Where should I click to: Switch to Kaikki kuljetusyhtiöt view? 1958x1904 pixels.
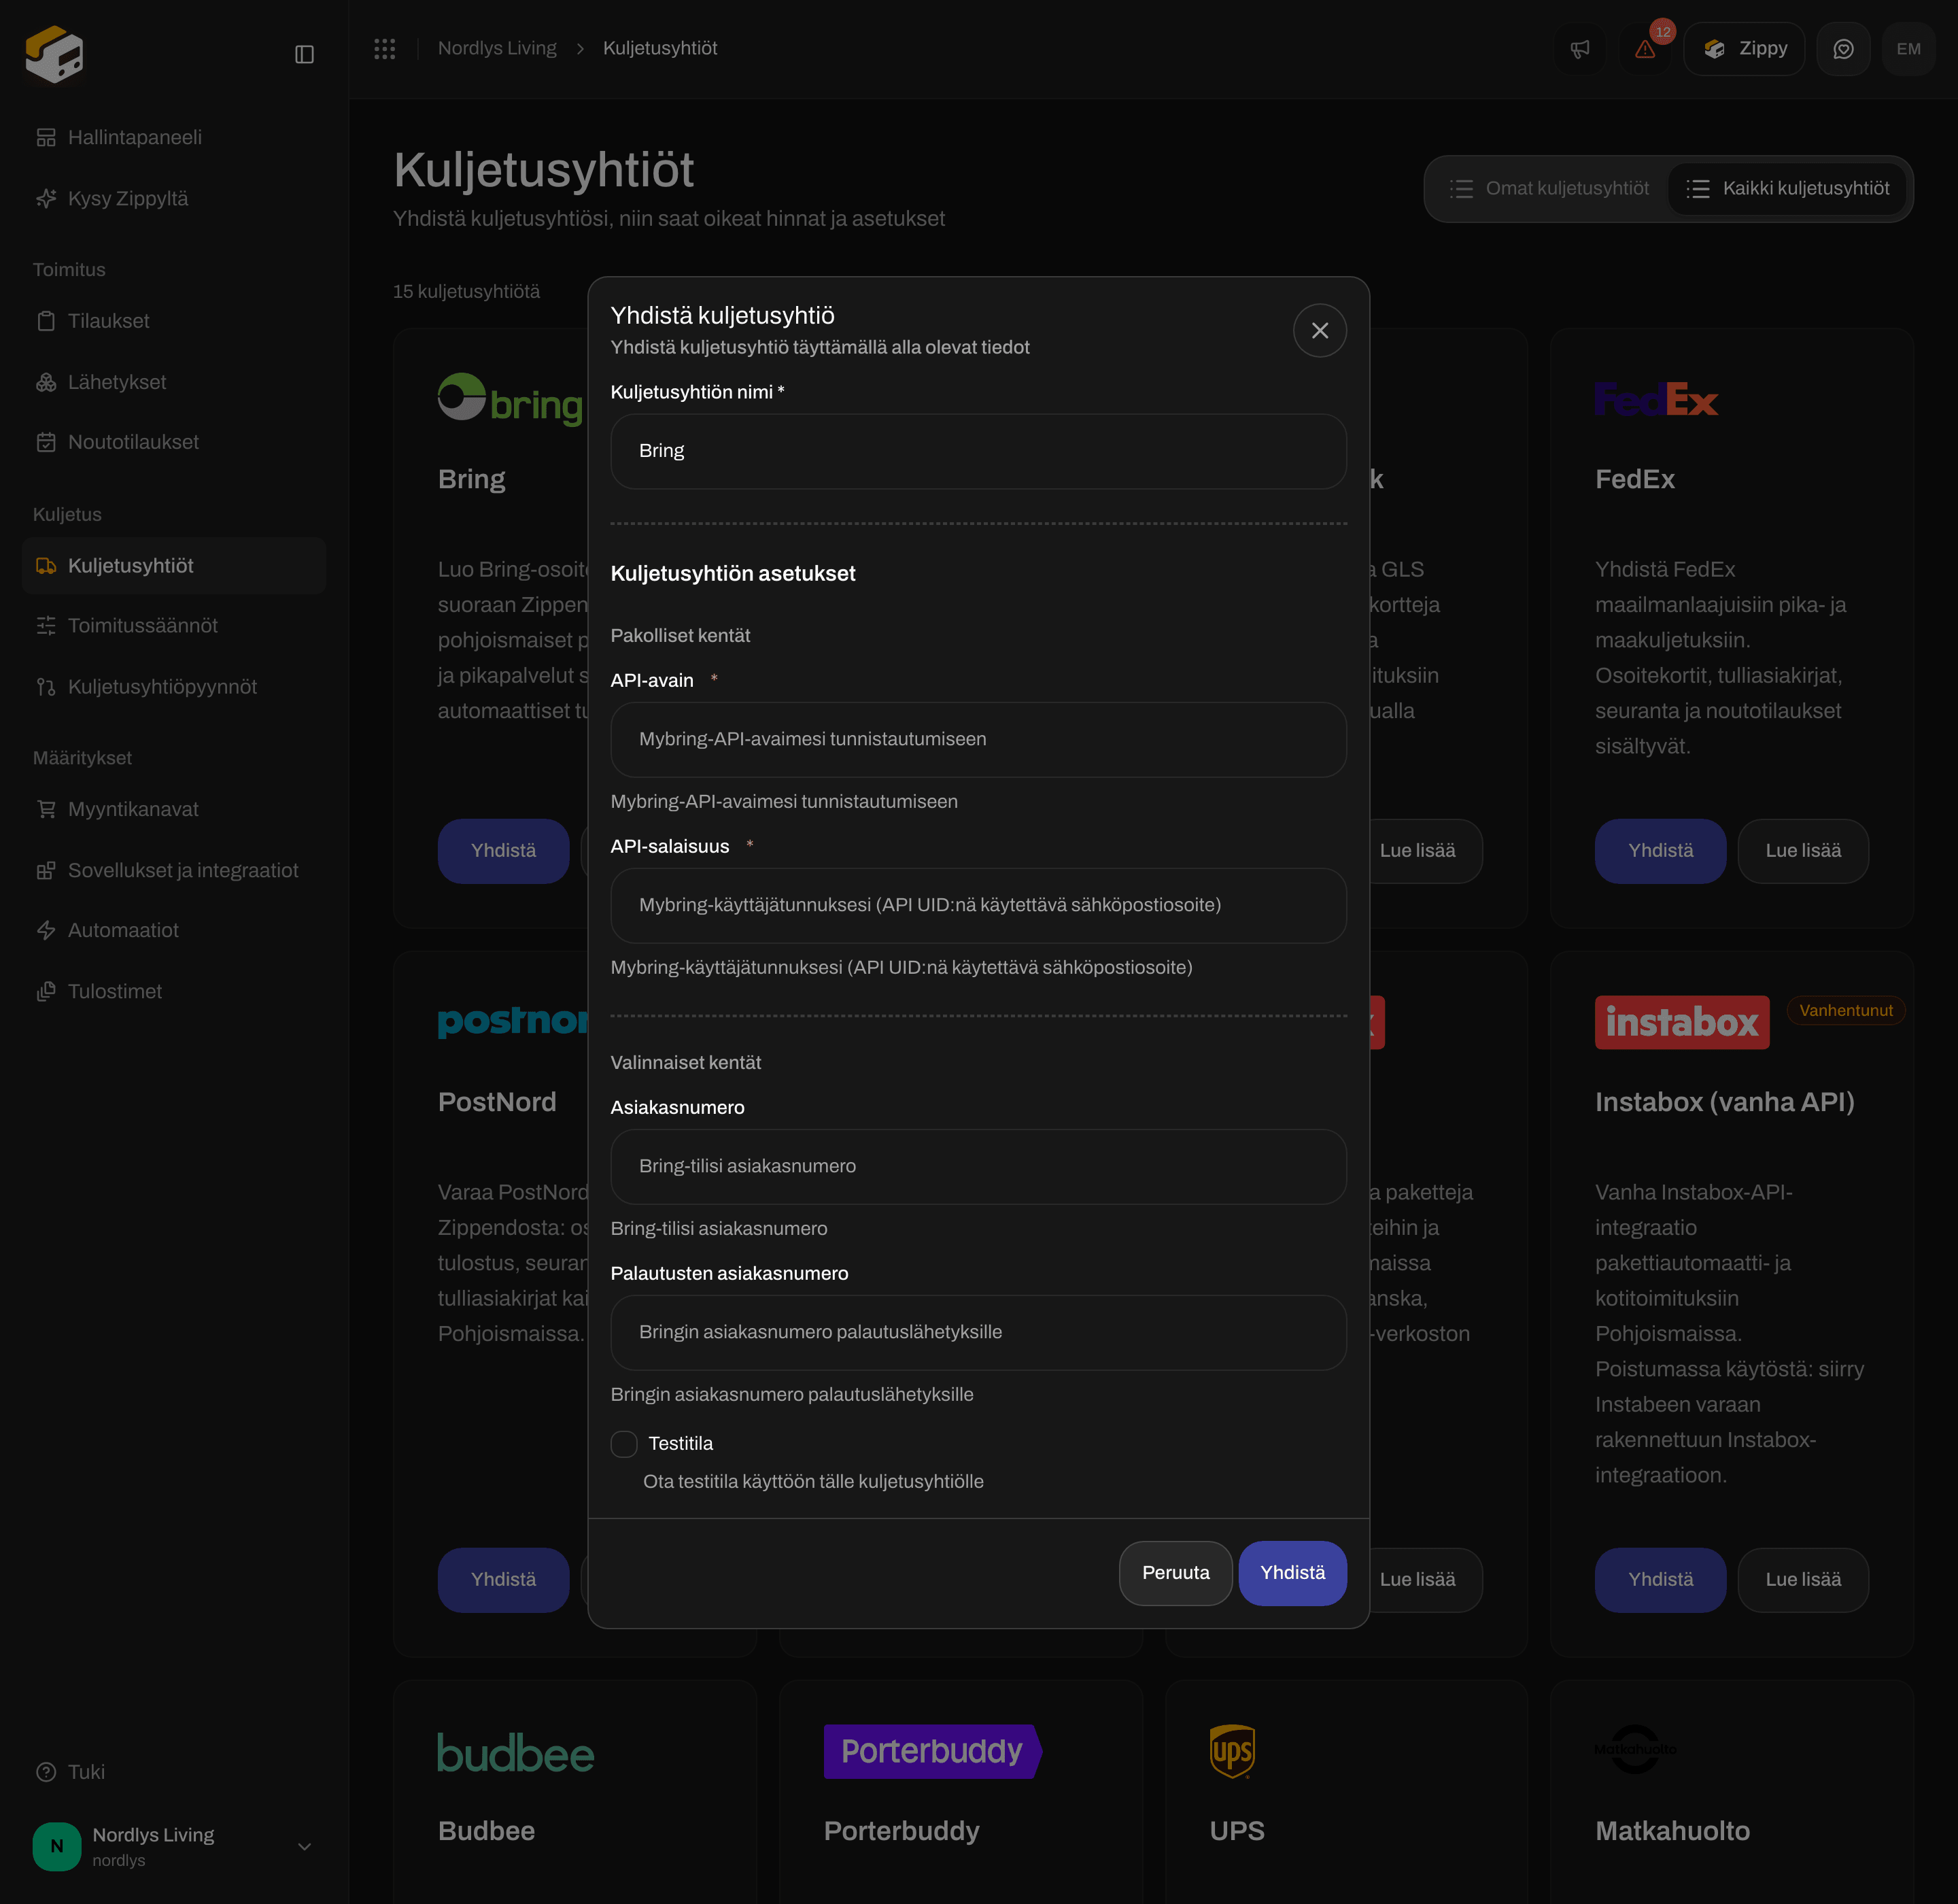click(x=1787, y=189)
